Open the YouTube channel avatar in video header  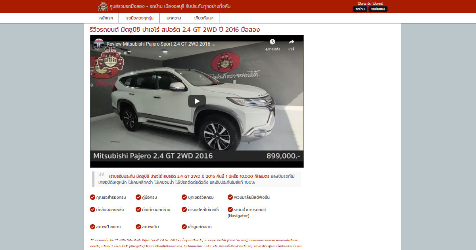(x=99, y=44)
